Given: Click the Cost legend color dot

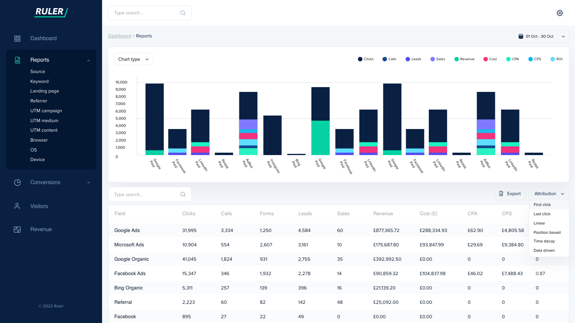Looking at the screenshot, I should tap(485, 59).
